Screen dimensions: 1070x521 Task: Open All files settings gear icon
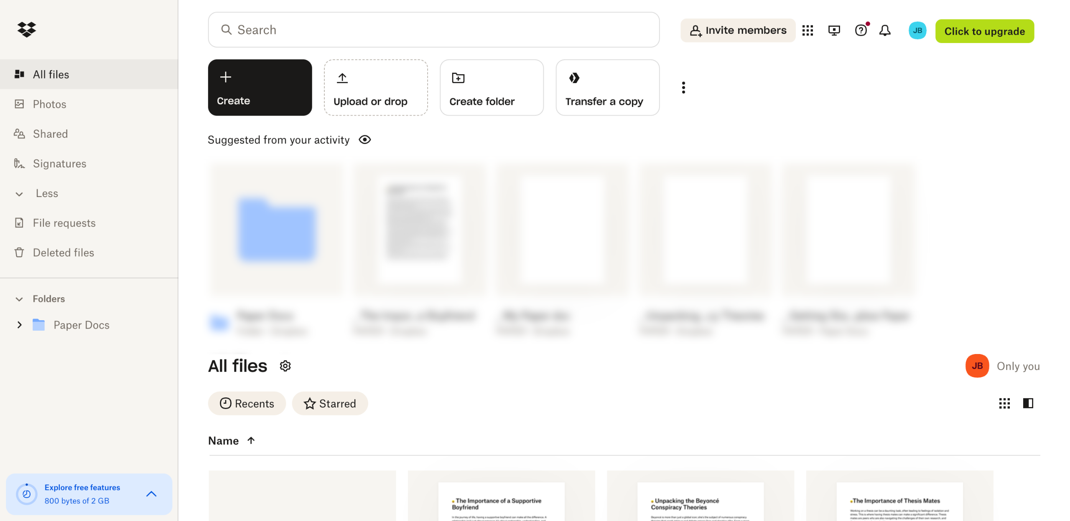(x=285, y=366)
